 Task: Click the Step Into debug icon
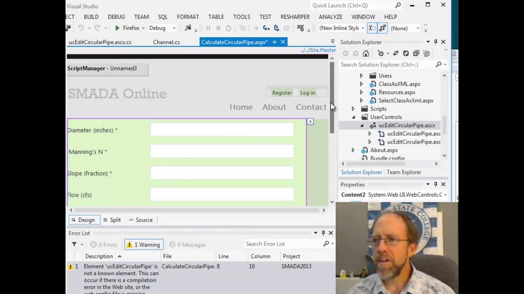tap(266, 28)
